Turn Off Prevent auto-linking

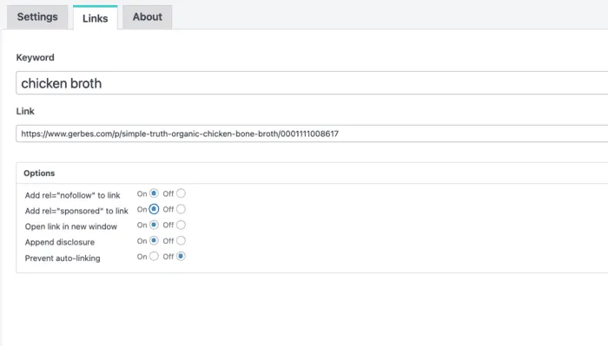[181, 256]
